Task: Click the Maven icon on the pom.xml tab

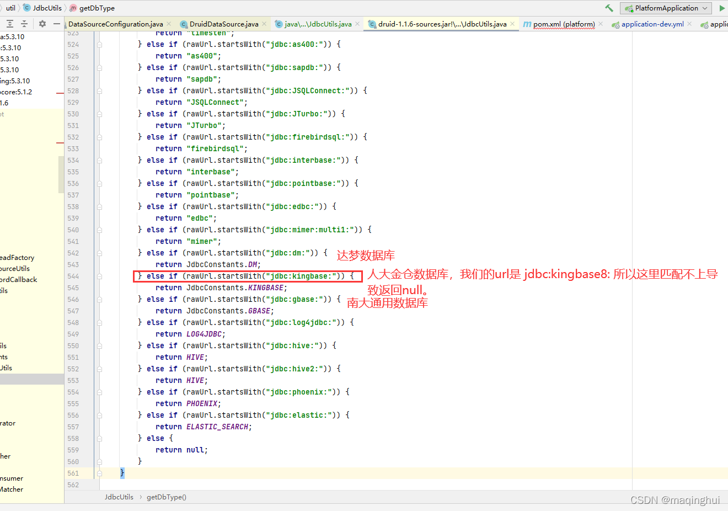Action: 528,24
